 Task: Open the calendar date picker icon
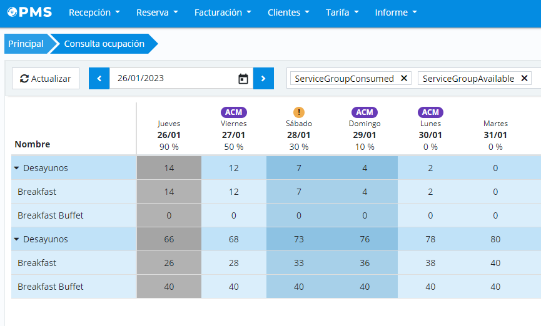(x=243, y=79)
